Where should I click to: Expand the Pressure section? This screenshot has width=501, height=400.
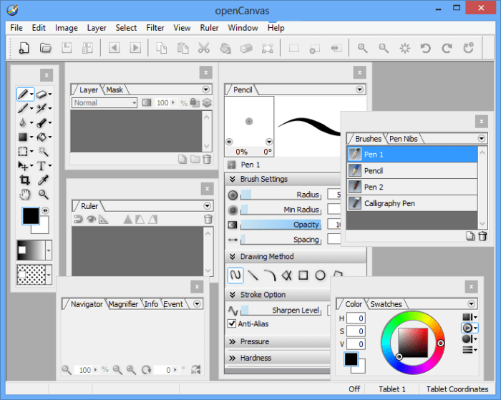(x=255, y=342)
